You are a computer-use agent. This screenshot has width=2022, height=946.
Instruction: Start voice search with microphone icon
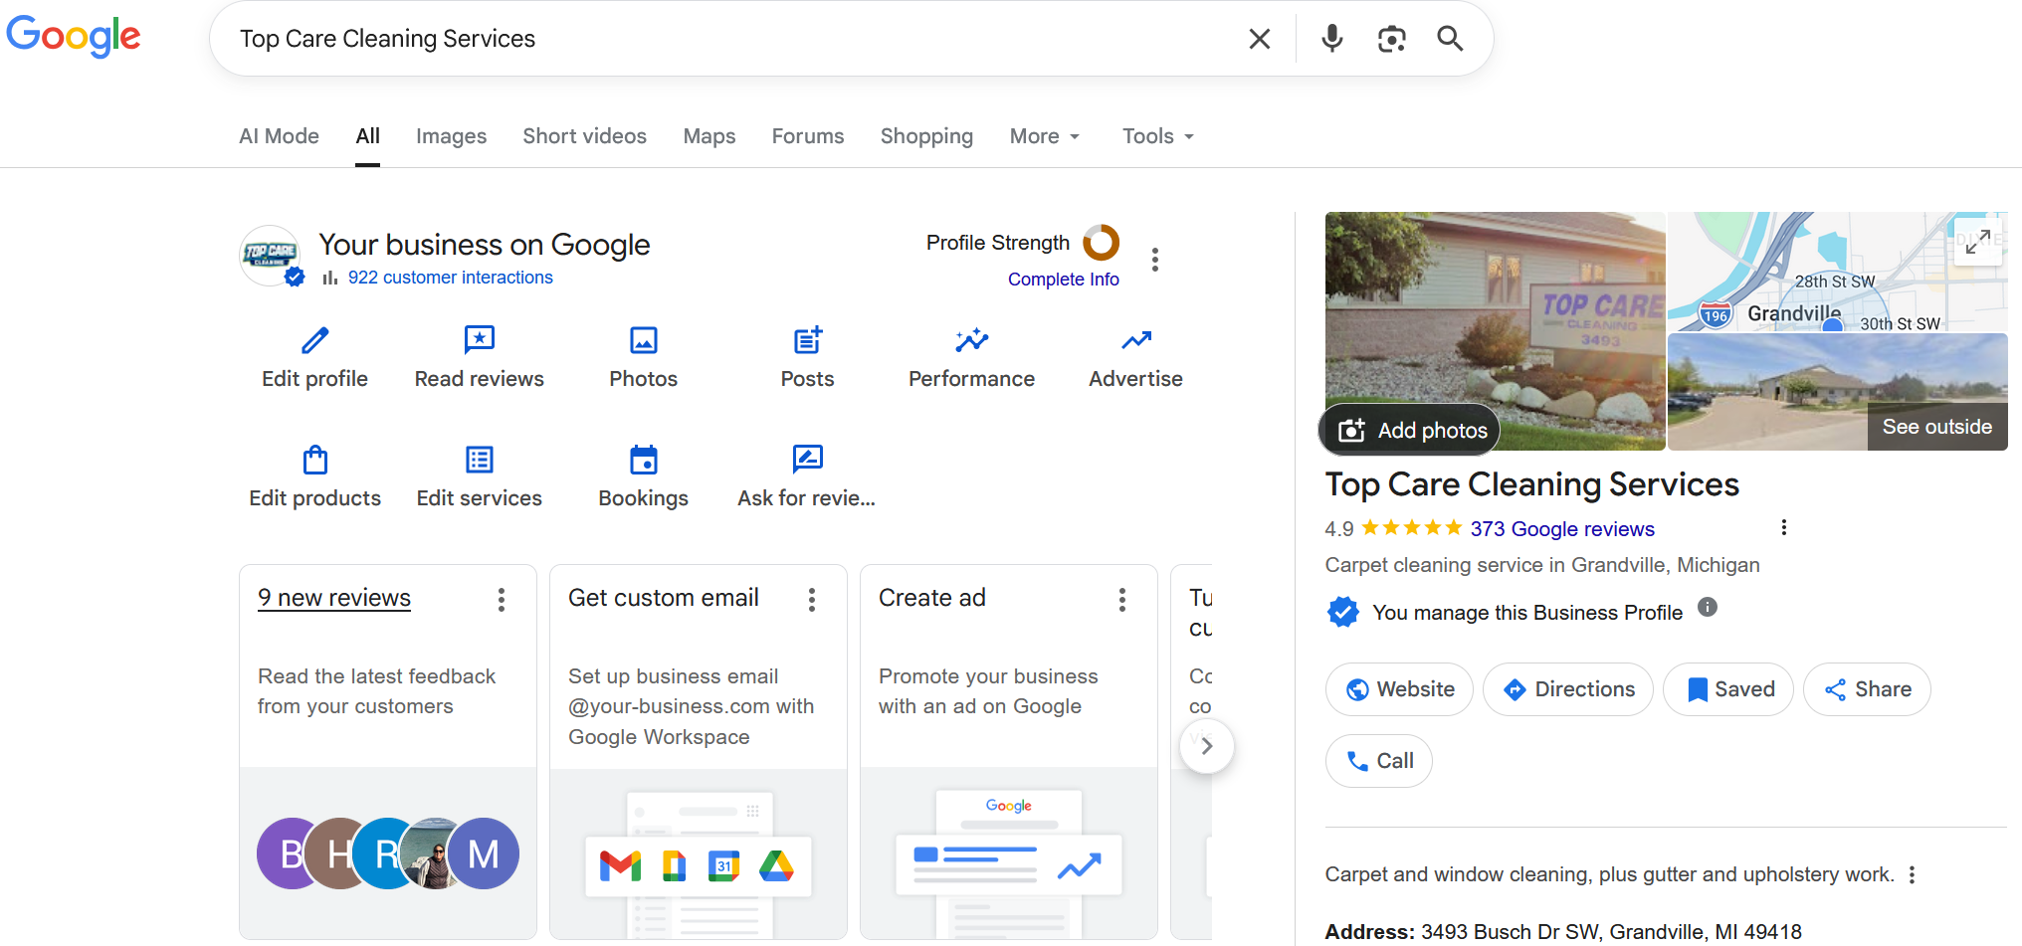tap(1331, 39)
